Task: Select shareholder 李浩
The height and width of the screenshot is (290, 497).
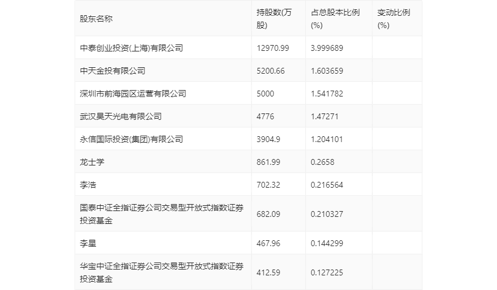Action: pyautogui.click(x=88, y=185)
